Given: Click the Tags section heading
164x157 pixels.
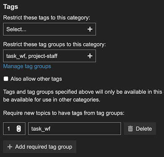Looking at the screenshot, I should (x=10, y=7).
